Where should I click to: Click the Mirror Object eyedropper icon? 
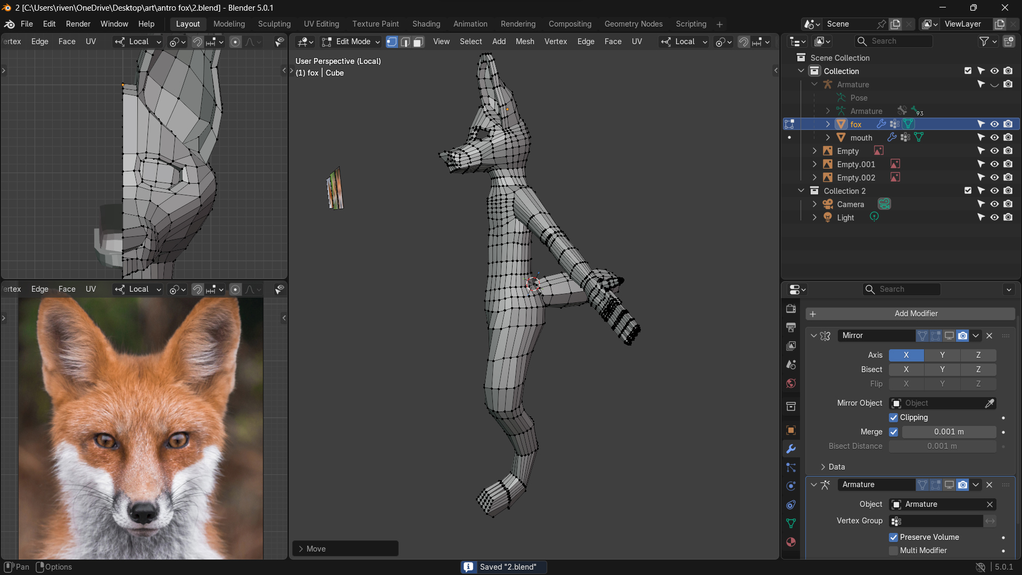coord(989,404)
